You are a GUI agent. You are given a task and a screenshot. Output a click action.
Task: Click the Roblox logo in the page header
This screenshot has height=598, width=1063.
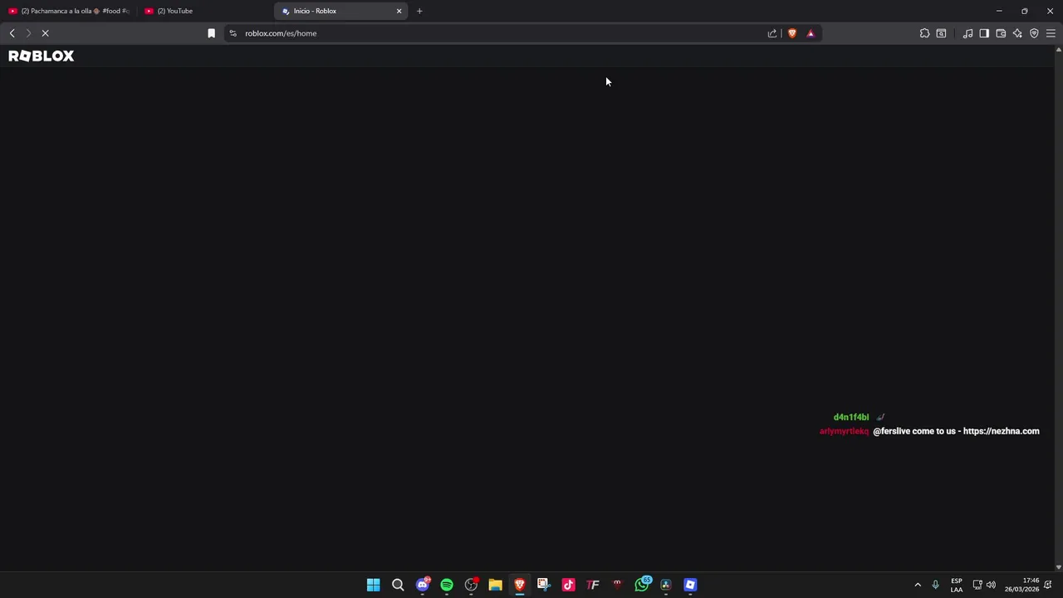click(41, 56)
